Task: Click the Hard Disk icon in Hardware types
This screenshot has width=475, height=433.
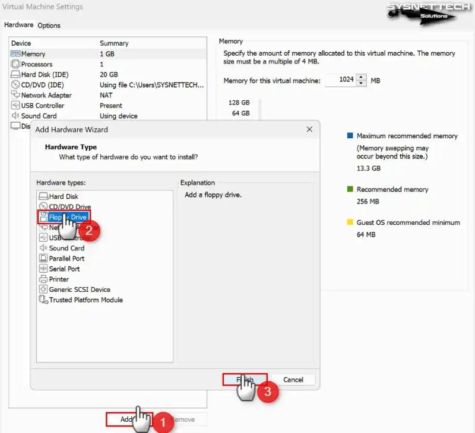Action: pos(43,196)
